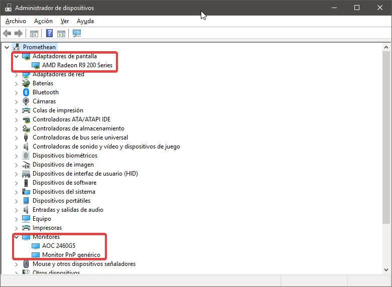
Task: Click the Controladoras de bus serie universal icon
Action: click(x=26, y=137)
